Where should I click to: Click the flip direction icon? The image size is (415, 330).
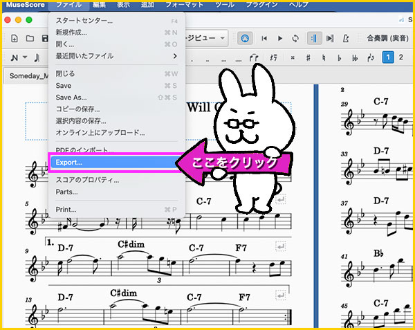coord(371,57)
